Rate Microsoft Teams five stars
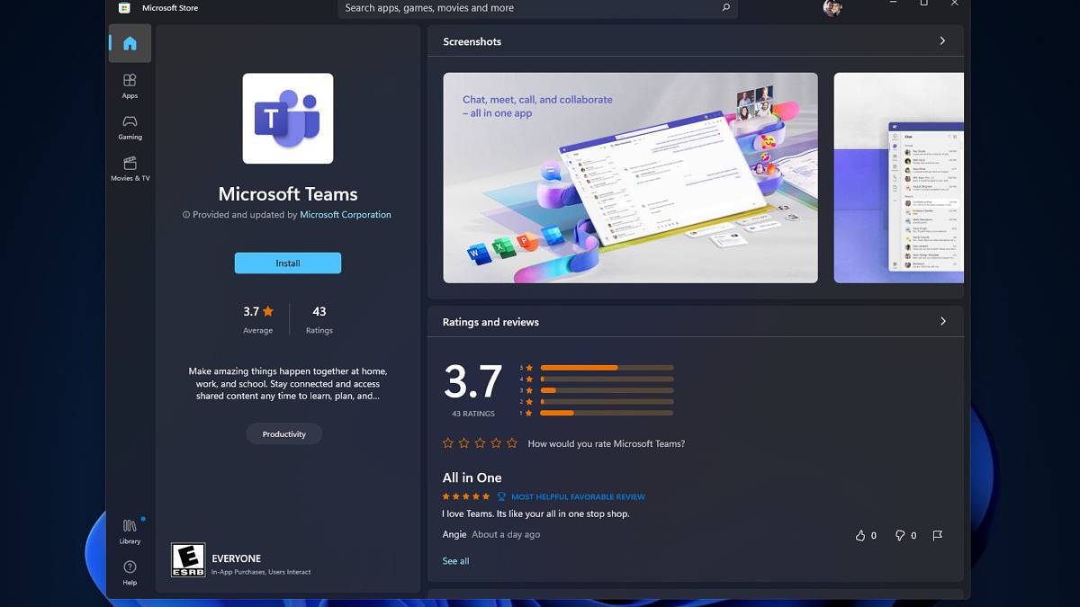This screenshot has width=1080, height=607. point(512,443)
